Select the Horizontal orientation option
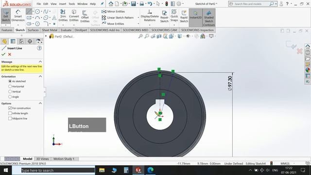This screenshot has width=311, height=175. point(10,87)
